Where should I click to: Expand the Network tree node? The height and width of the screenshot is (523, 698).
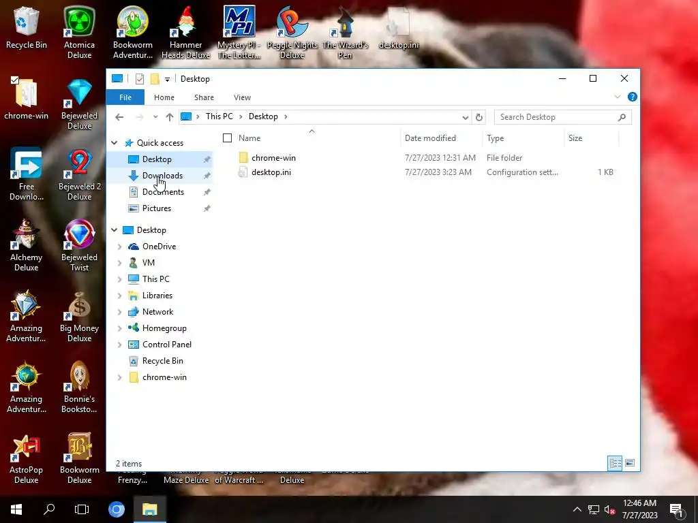point(120,312)
